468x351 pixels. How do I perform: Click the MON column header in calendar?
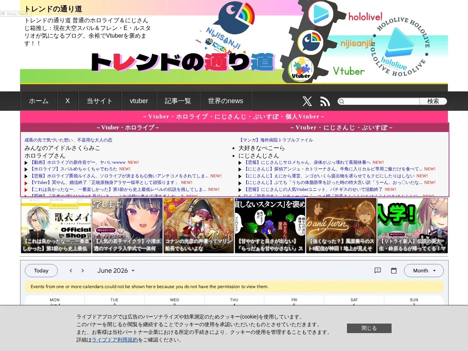(x=55, y=300)
